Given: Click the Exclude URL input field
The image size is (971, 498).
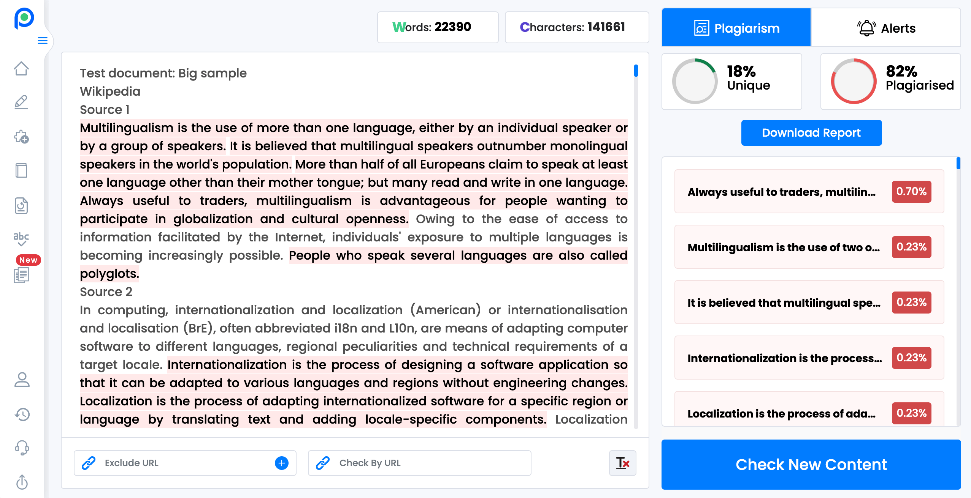Looking at the screenshot, I should click(184, 462).
